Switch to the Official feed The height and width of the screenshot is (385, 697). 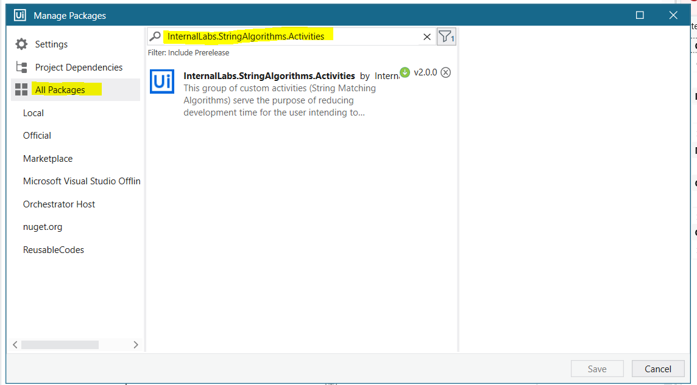pos(37,135)
